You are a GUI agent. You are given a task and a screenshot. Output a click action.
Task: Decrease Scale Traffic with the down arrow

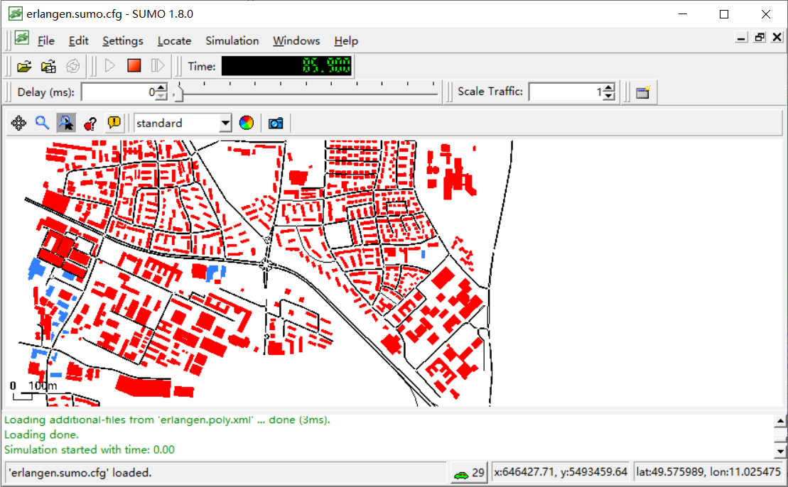[x=608, y=96]
